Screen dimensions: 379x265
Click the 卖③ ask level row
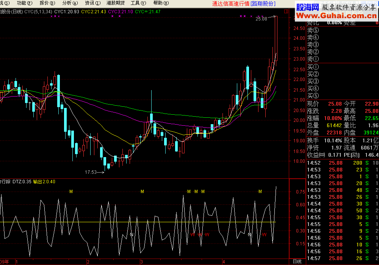pos(343,45)
